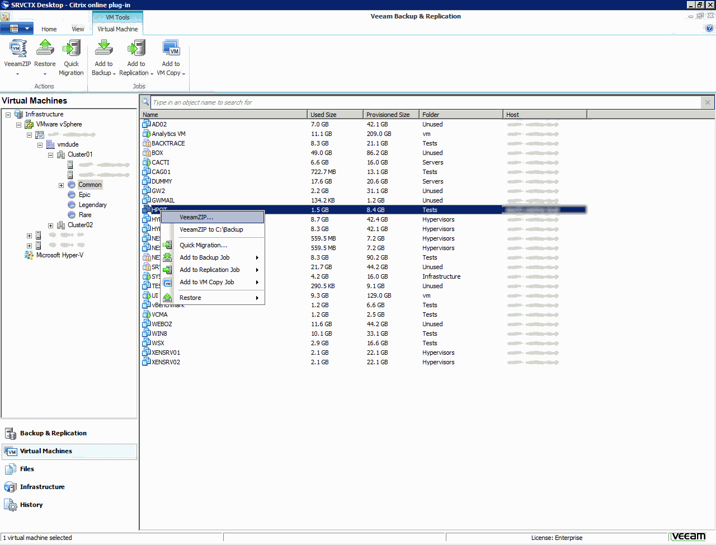Select the XENSRV02 virtual machine row
This screenshot has height=545, width=716.
click(x=364, y=362)
